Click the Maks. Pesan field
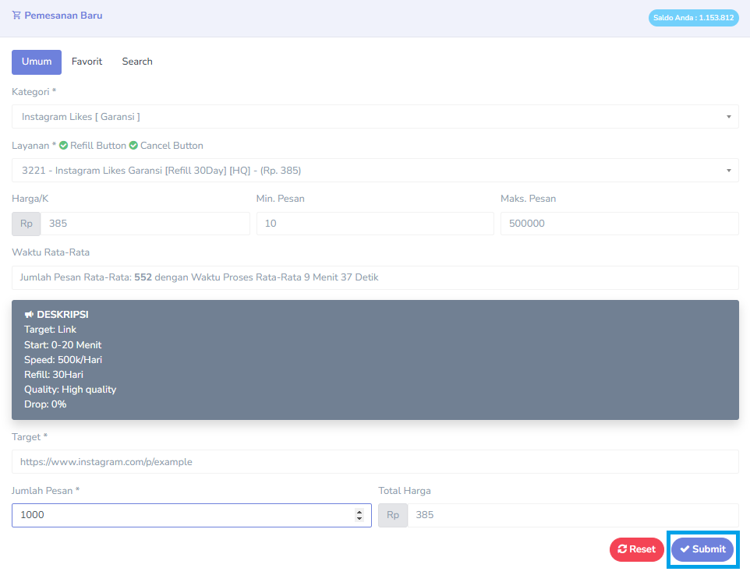The height and width of the screenshot is (582, 750). 620,224
